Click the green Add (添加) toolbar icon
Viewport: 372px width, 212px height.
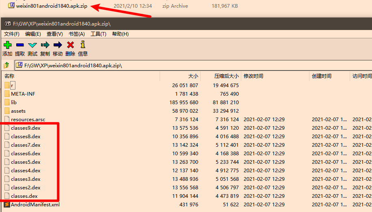[x=8, y=45]
